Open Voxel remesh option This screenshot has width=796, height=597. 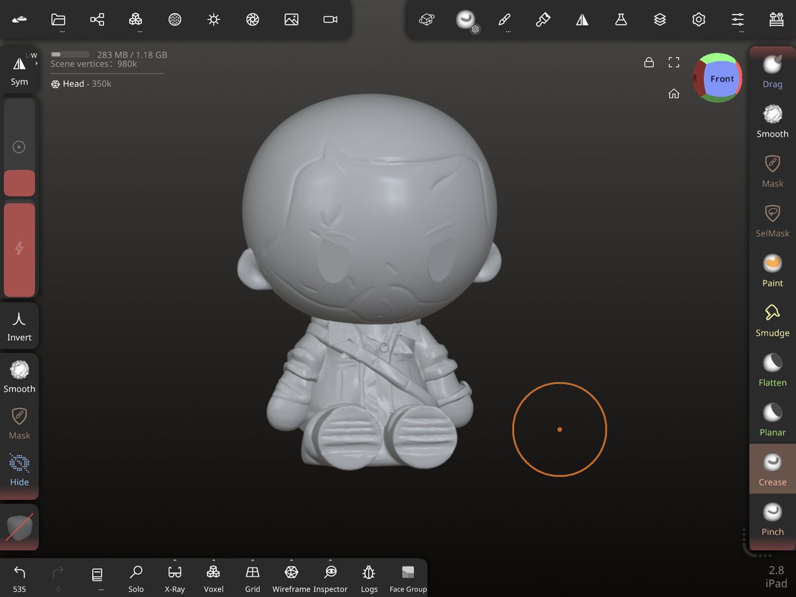[x=214, y=578]
